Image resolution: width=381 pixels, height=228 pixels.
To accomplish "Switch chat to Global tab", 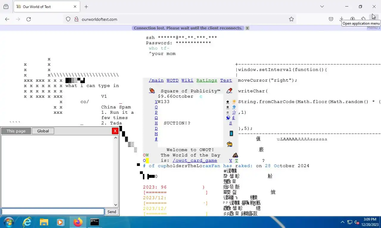I will click(x=43, y=131).
